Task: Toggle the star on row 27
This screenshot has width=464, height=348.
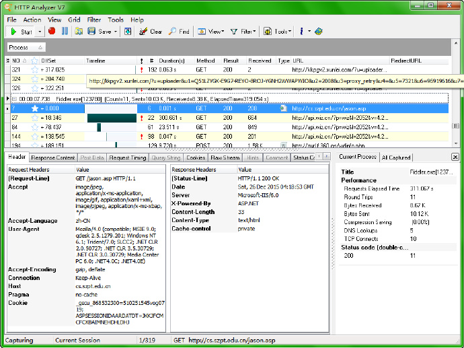Action: tap(35, 118)
